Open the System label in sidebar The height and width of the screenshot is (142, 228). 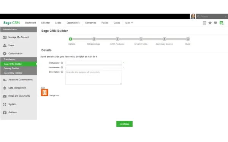[13, 104]
